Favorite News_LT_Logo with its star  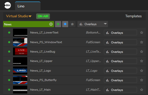point(142,71)
